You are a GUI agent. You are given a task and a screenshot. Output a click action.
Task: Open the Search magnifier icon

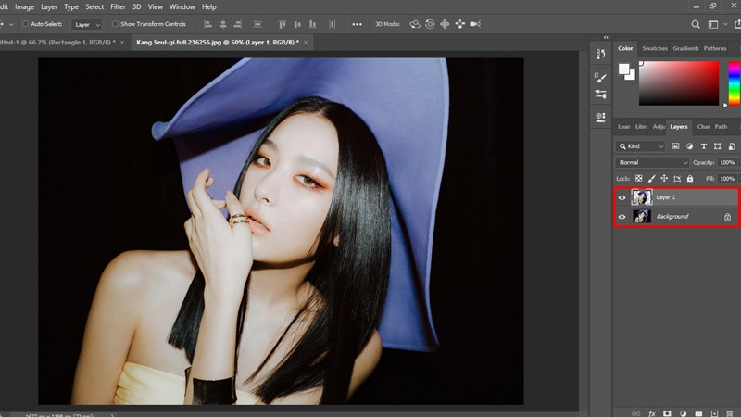(696, 24)
